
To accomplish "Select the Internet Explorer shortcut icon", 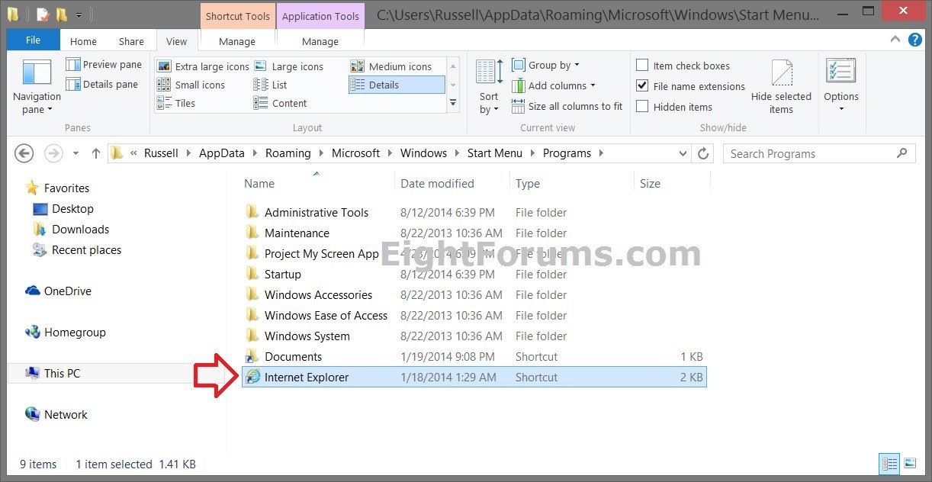I will tap(252, 377).
